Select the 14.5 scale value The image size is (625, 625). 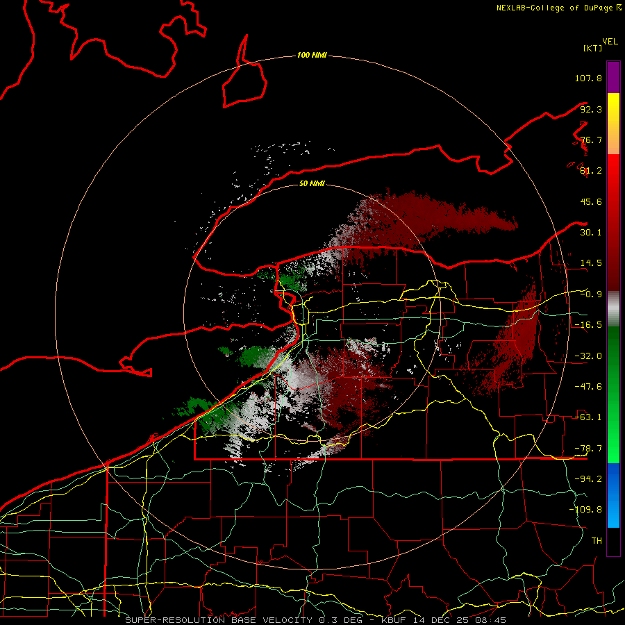tap(591, 263)
